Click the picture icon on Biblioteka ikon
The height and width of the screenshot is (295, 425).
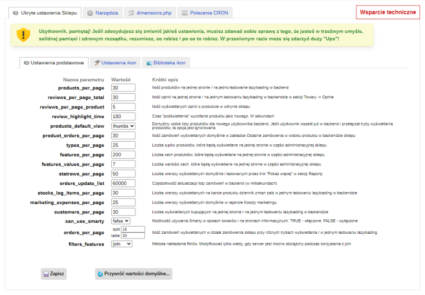point(148,62)
